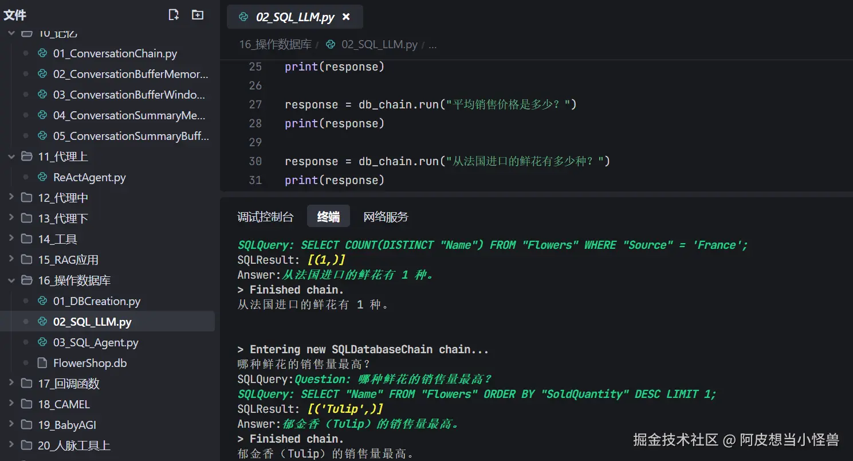This screenshot has height=461, width=853.
Task: Select the 终端 terminal tab
Action: coord(328,217)
